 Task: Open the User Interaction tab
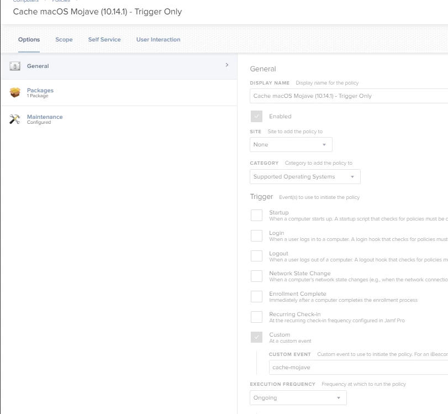coord(159,39)
